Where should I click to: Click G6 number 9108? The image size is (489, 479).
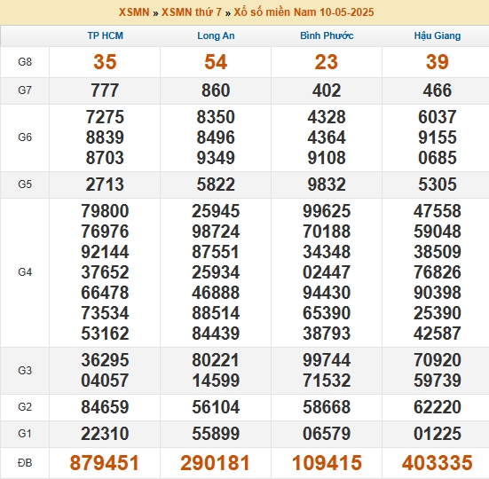(x=327, y=157)
